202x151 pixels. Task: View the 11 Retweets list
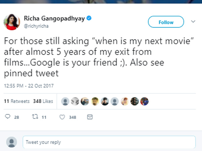[x=16, y=101]
